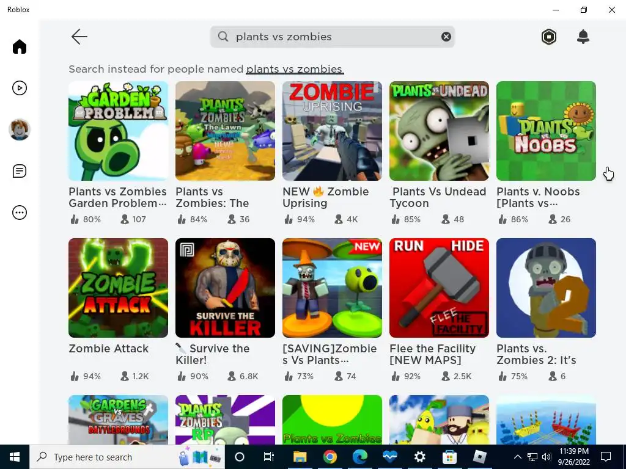Open the blue heartbeat monitor app on the taskbar
Image resolution: width=626 pixels, height=469 pixels.
[389, 457]
